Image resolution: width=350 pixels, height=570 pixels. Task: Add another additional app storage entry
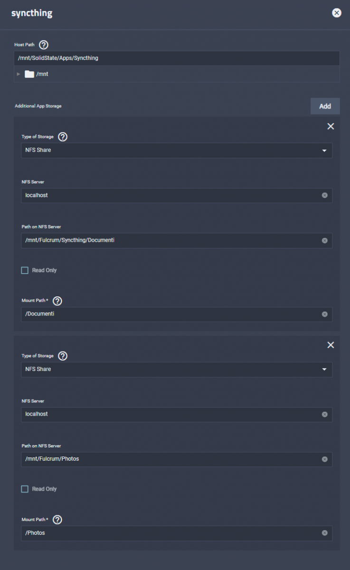(325, 106)
